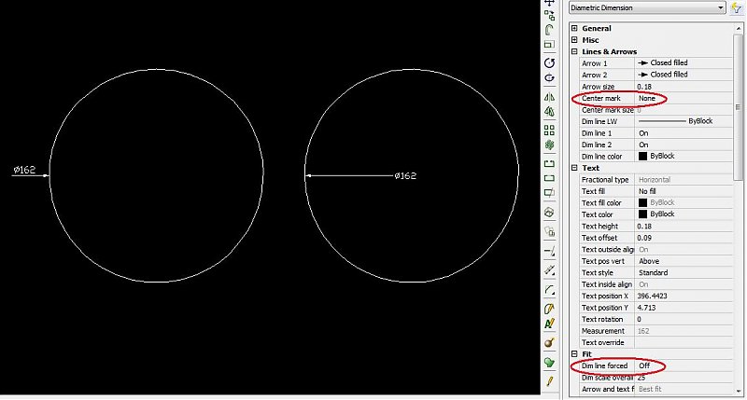Screen dimensions: 747x400
Task: Select the 3D Mirror tool icon
Action: pyautogui.click(x=549, y=112)
